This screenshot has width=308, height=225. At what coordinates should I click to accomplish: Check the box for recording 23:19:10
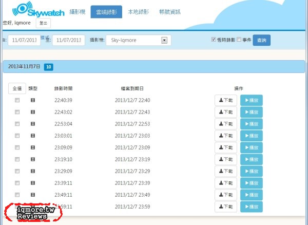[17, 159]
